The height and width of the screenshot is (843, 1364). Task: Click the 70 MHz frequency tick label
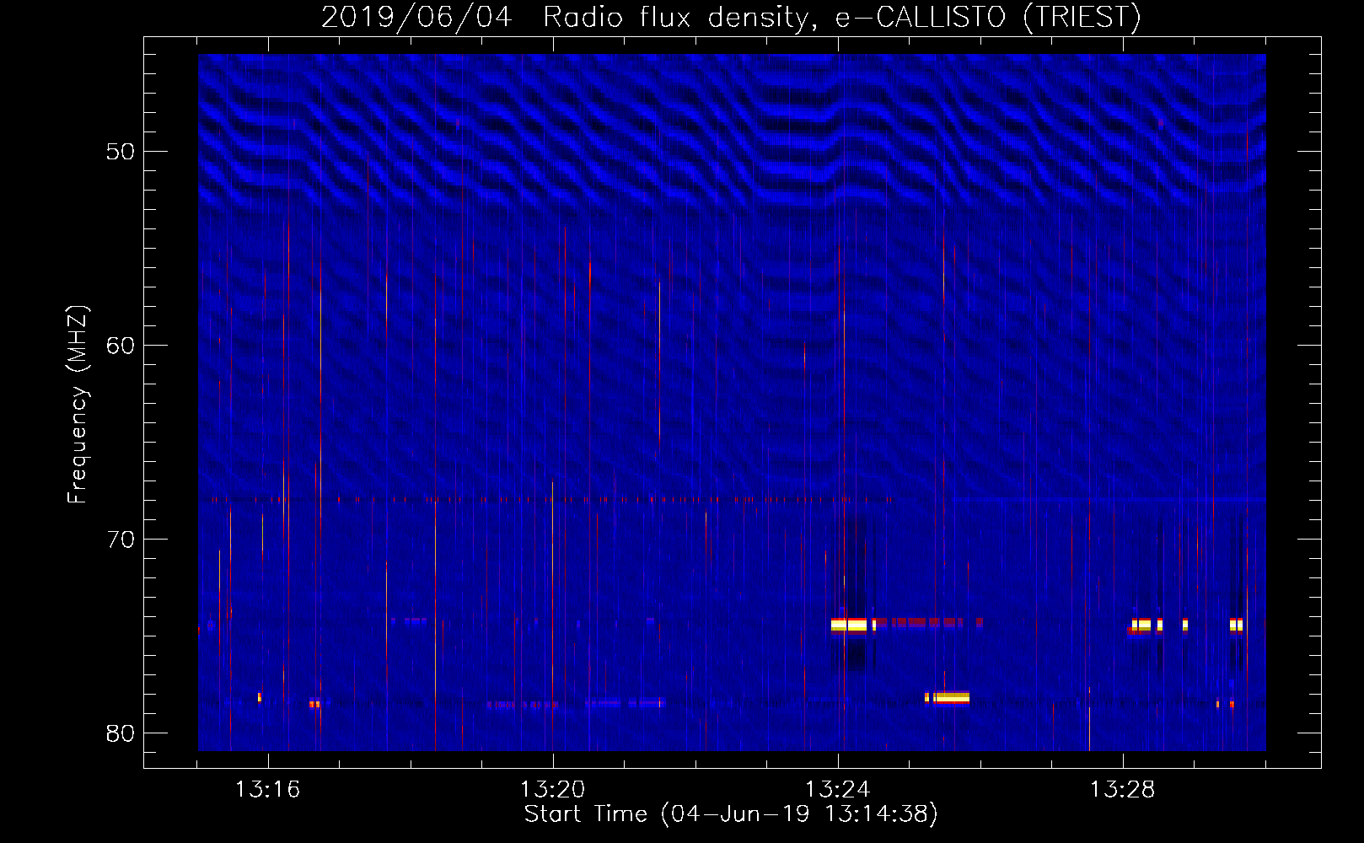(x=120, y=540)
